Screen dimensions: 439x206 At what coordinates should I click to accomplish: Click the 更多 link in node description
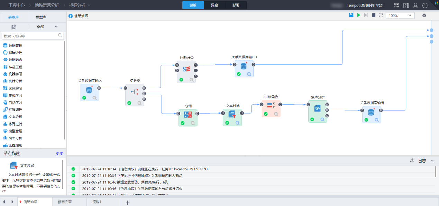tap(60, 154)
